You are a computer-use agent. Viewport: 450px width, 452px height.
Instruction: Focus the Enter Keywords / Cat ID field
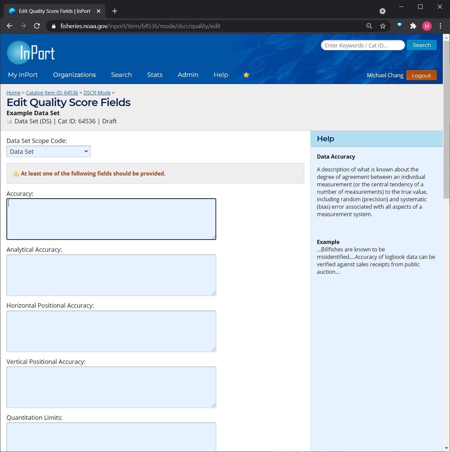point(363,45)
